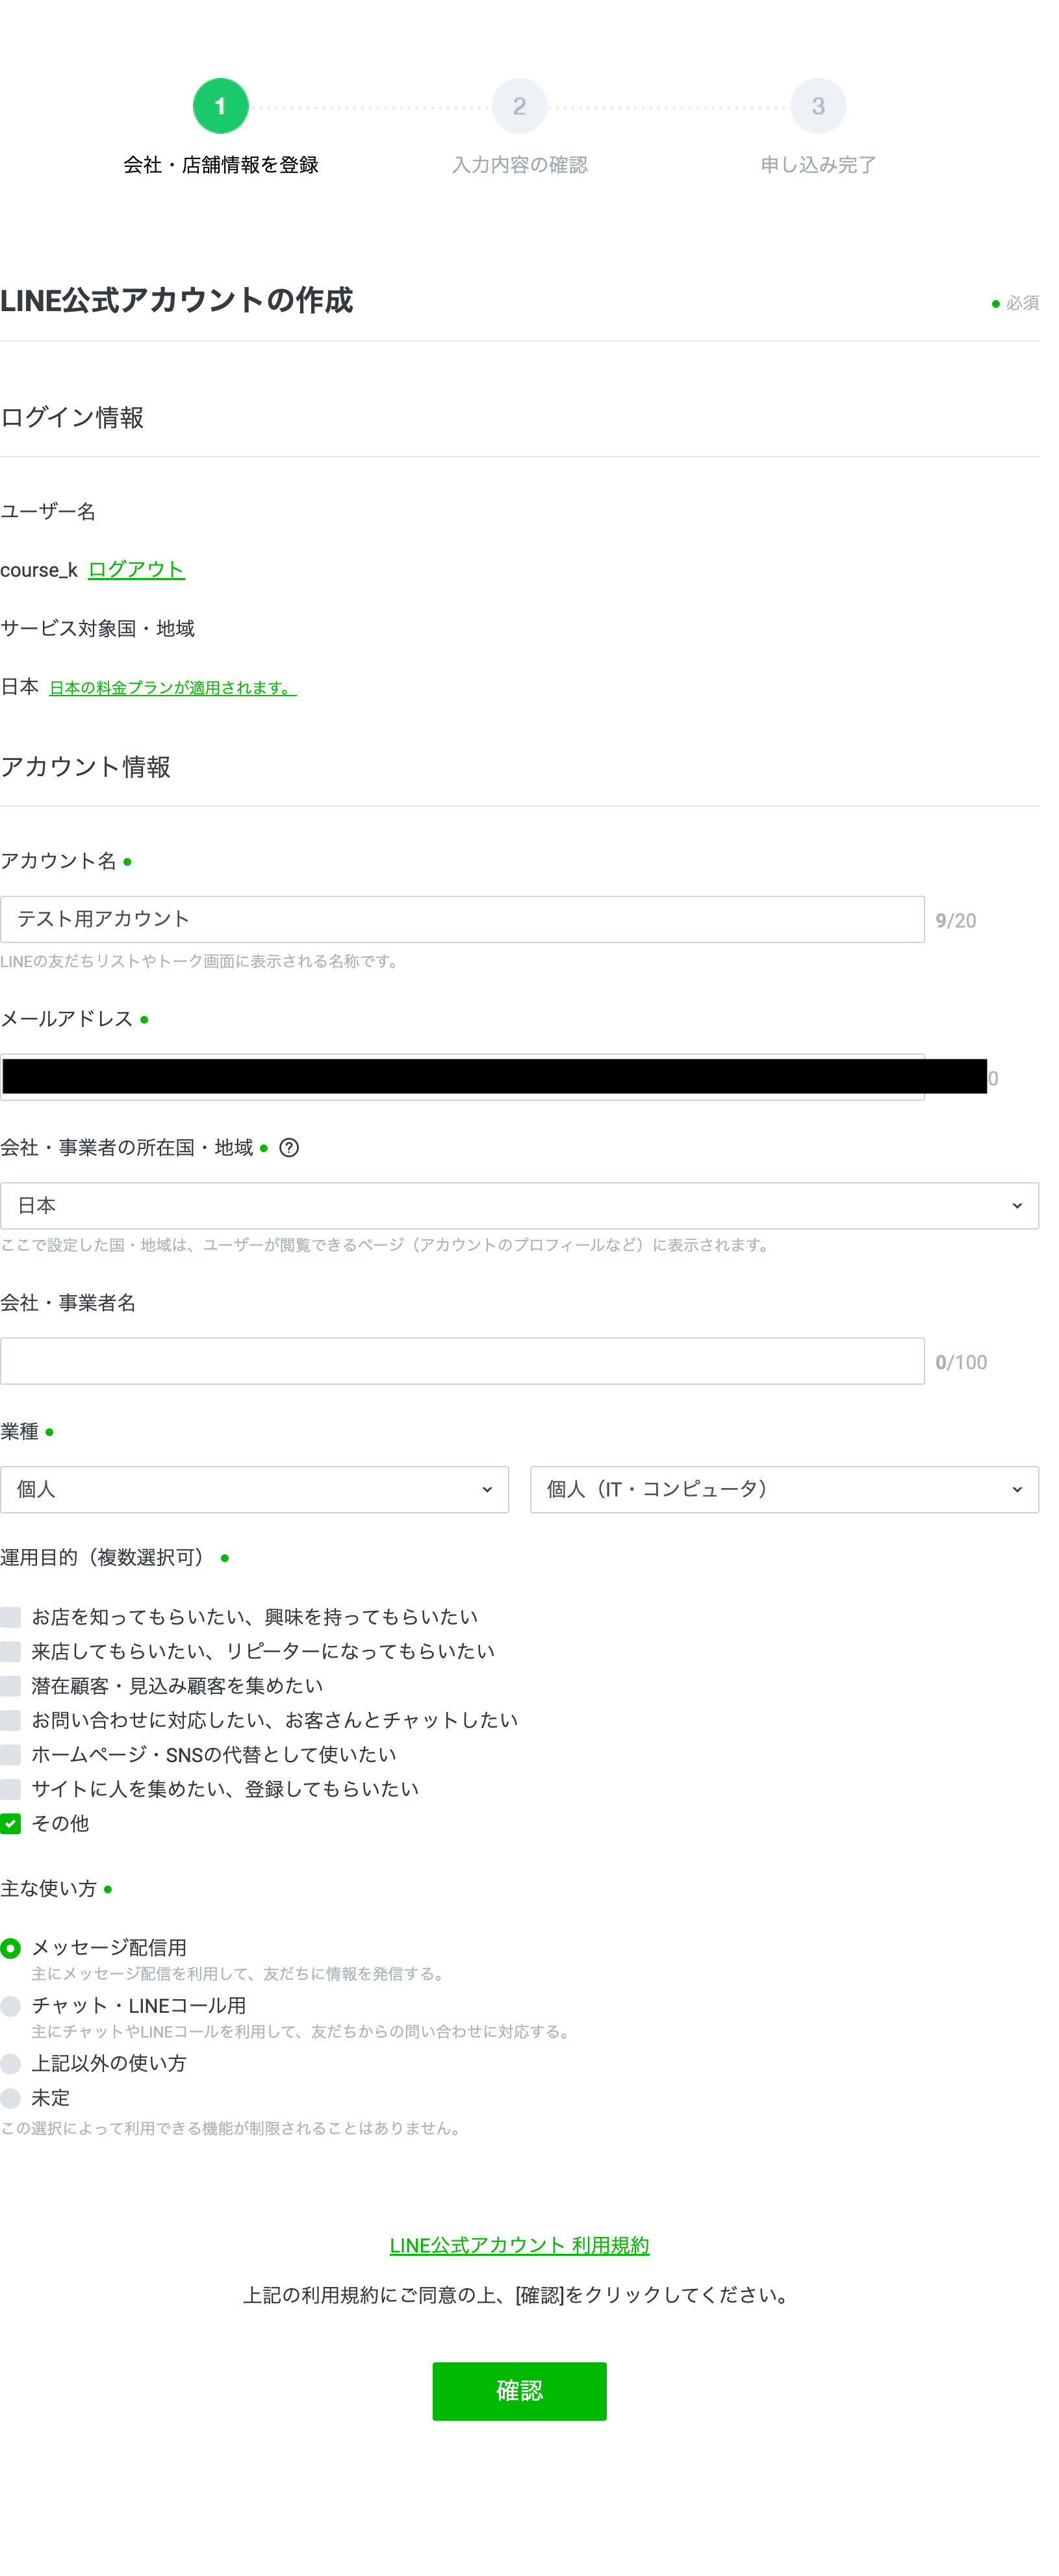Click 申し込み完了 step label
1059x2576 pixels.
pyautogui.click(x=818, y=165)
